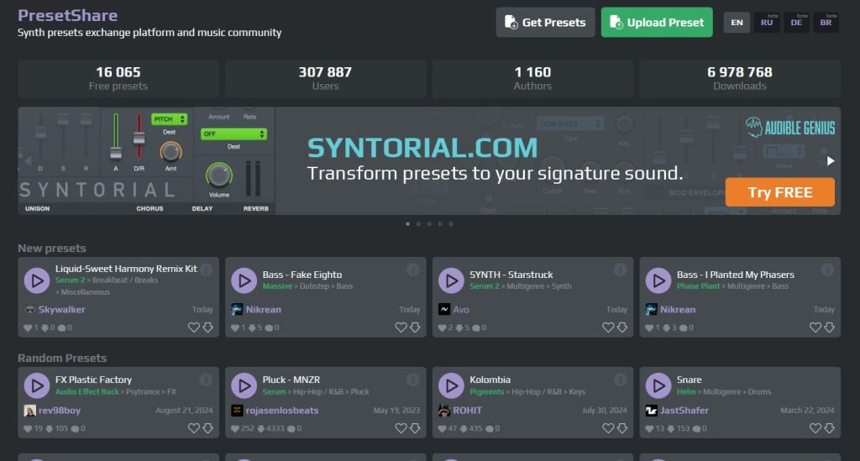Screen dimensions: 860x461
Task: Favorite the Kolombia preset
Action: pos(608,428)
